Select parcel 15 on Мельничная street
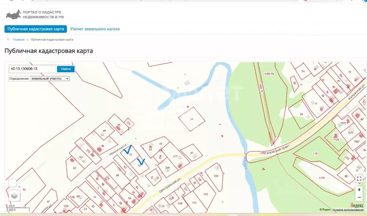The height and width of the screenshot is (216, 367). 131,155
